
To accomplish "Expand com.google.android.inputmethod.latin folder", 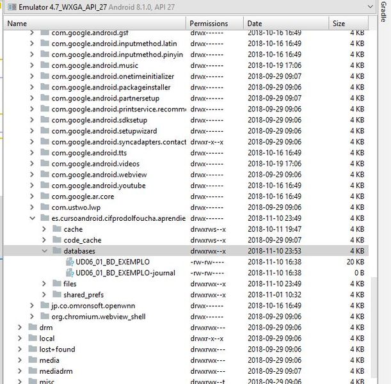I will pos(31,44).
